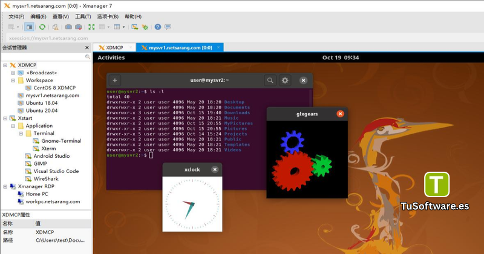Open the 帮助(H) menu
The image size is (484, 254).
point(133,17)
